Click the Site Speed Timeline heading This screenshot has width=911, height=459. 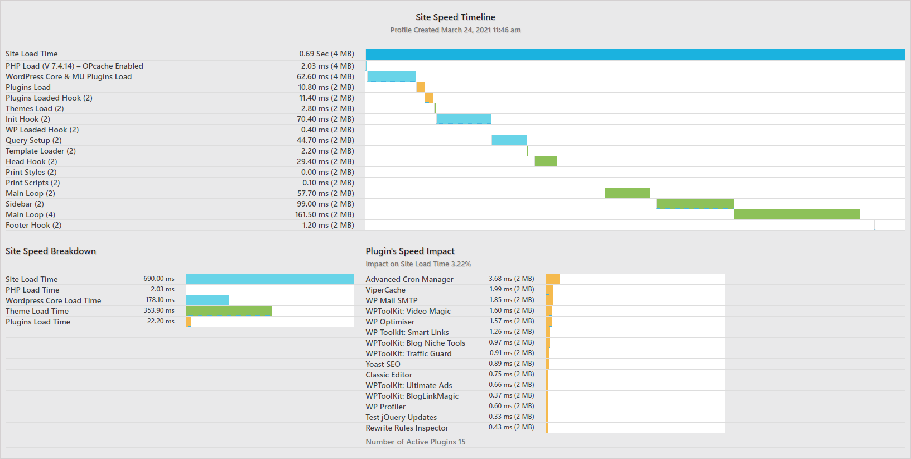click(455, 17)
